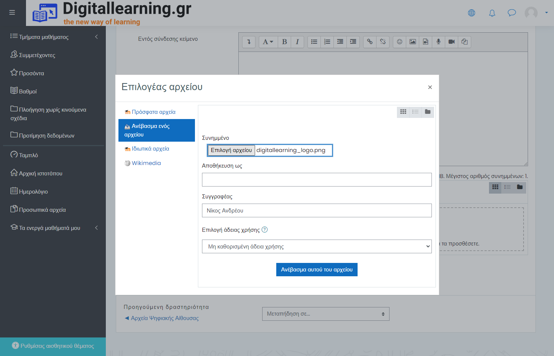Toggle the hamburger side menu
Image resolution: width=554 pixels, height=356 pixels.
pyautogui.click(x=12, y=13)
